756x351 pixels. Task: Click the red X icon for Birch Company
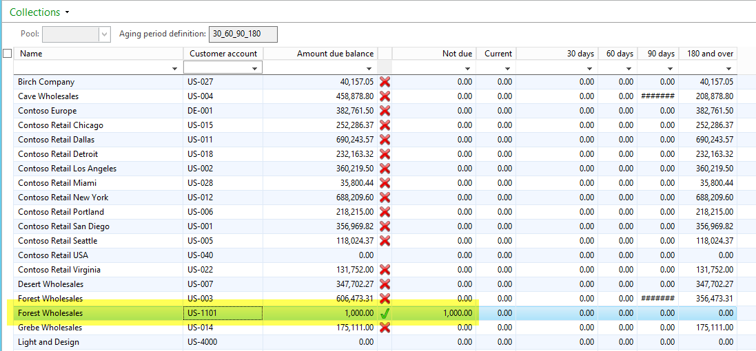[x=385, y=82]
